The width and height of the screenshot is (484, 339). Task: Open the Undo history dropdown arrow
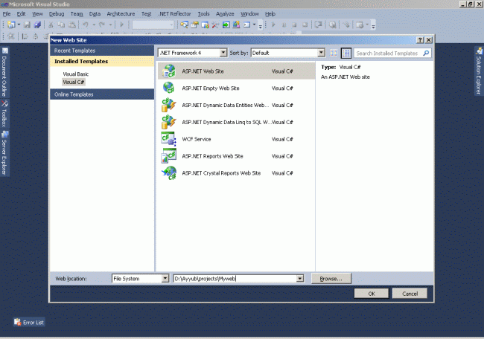point(94,25)
